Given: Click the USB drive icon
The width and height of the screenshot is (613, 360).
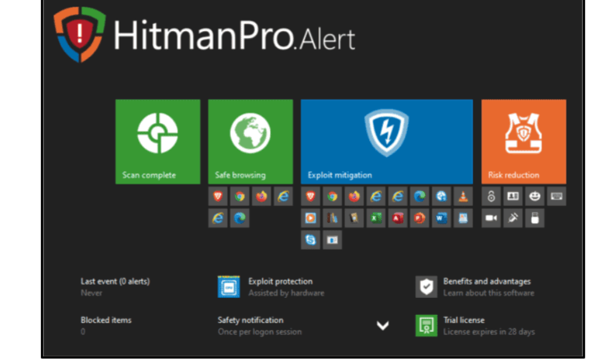Looking at the screenshot, I should point(534,218).
